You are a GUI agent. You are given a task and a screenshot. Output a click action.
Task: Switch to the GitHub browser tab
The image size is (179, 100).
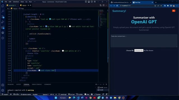click(121, 2)
